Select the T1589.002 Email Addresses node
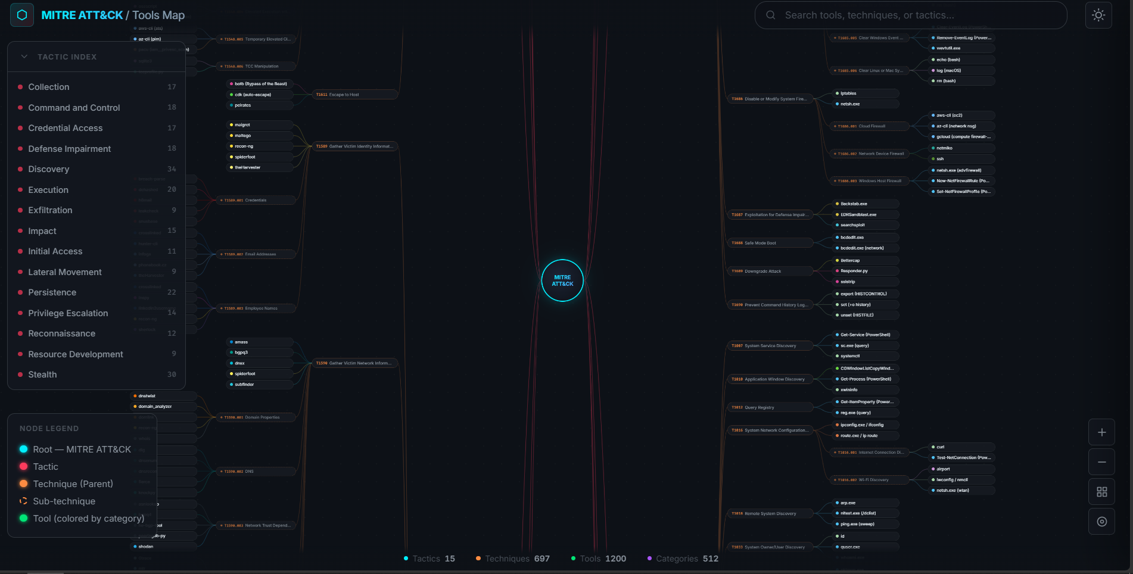 tap(257, 254)
